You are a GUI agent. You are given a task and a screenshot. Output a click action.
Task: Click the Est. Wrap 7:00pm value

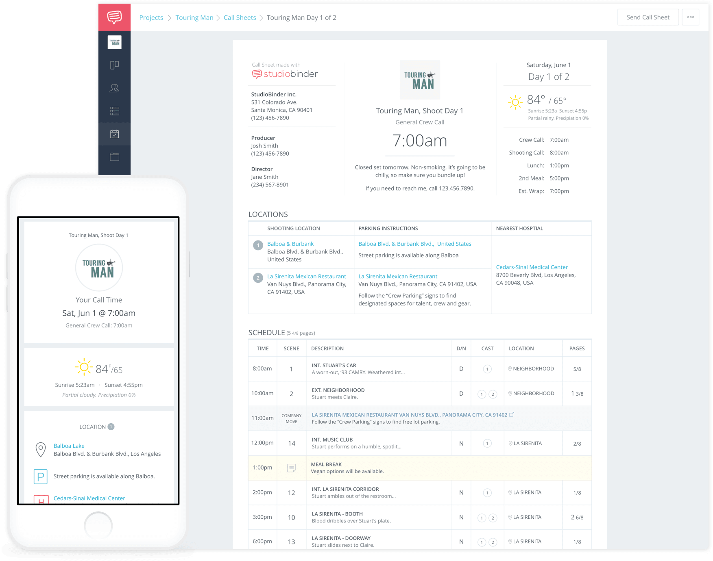pyautogui.click(x=559, y=191)
